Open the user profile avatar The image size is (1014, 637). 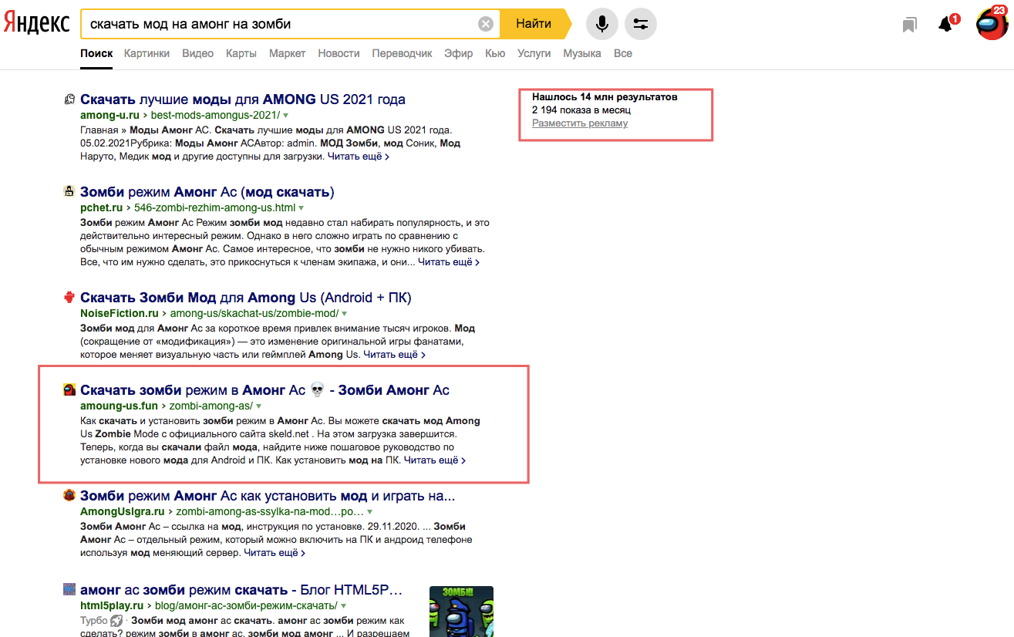992,23
